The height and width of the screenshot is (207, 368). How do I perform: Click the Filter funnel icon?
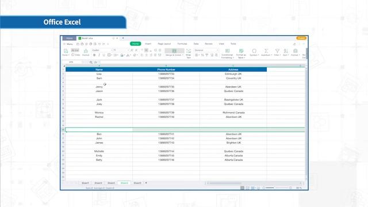277,51
